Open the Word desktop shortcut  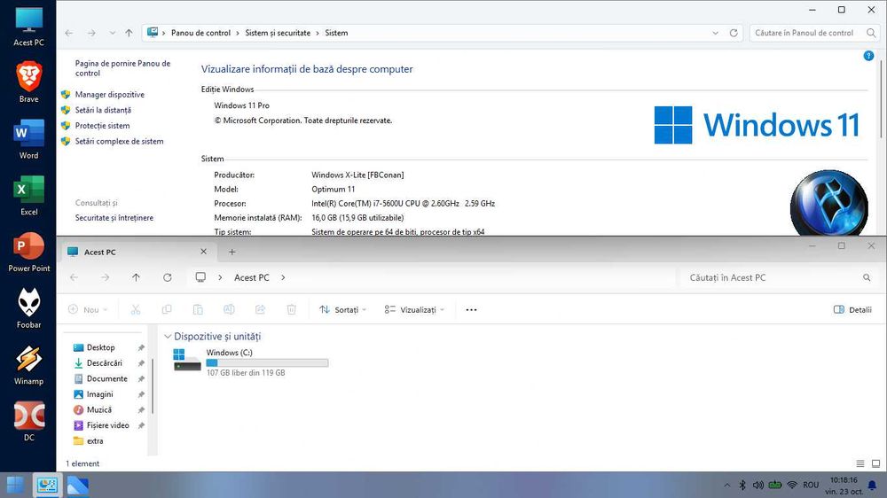[29, 139]
